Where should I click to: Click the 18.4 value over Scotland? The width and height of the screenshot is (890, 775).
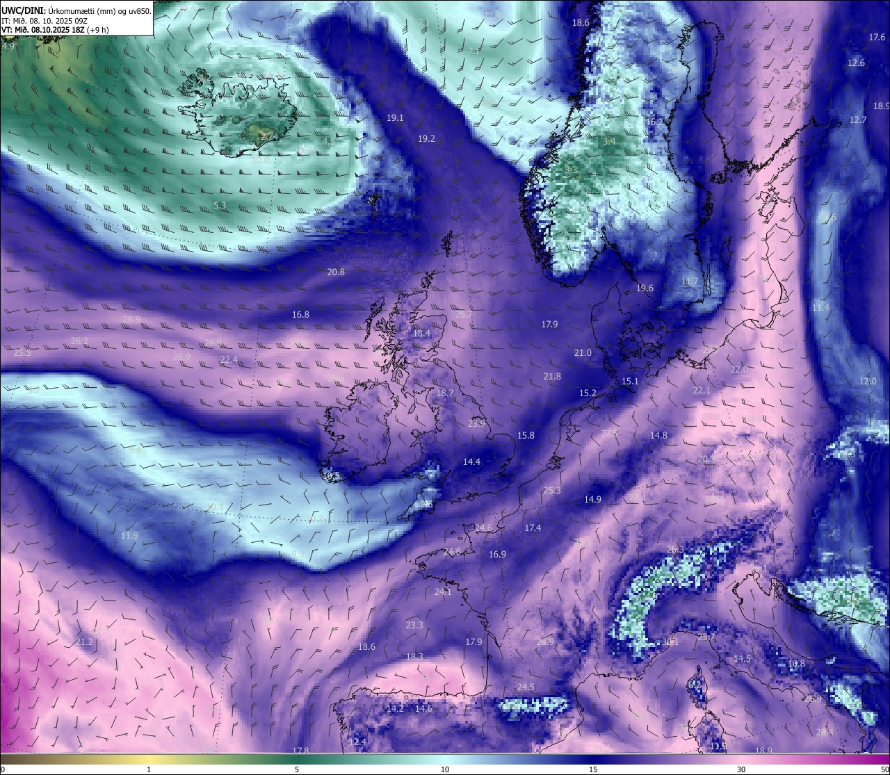pos(421,334)
